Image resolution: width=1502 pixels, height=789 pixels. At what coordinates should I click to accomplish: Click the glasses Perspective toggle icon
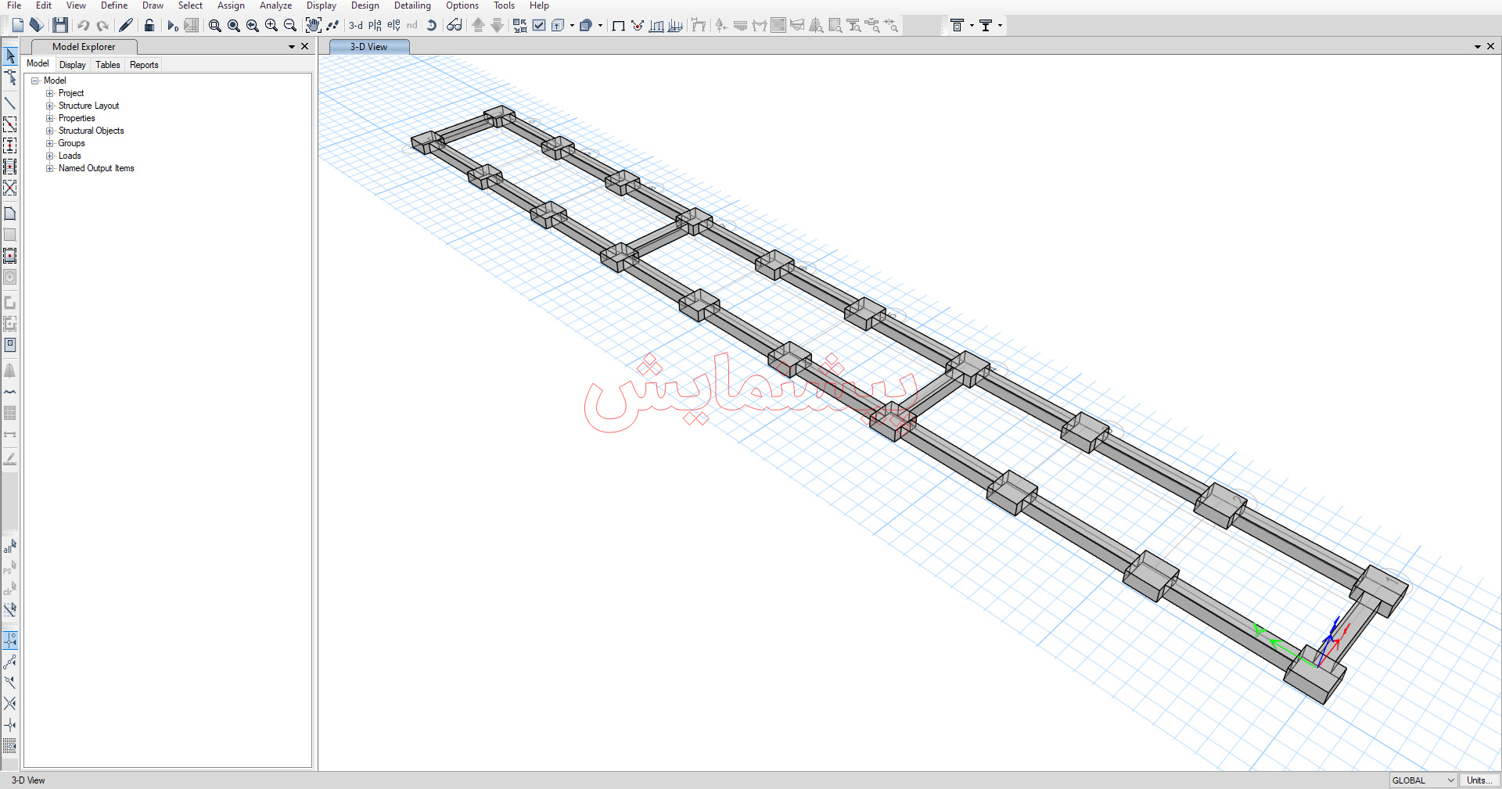[x=455, y=26]
